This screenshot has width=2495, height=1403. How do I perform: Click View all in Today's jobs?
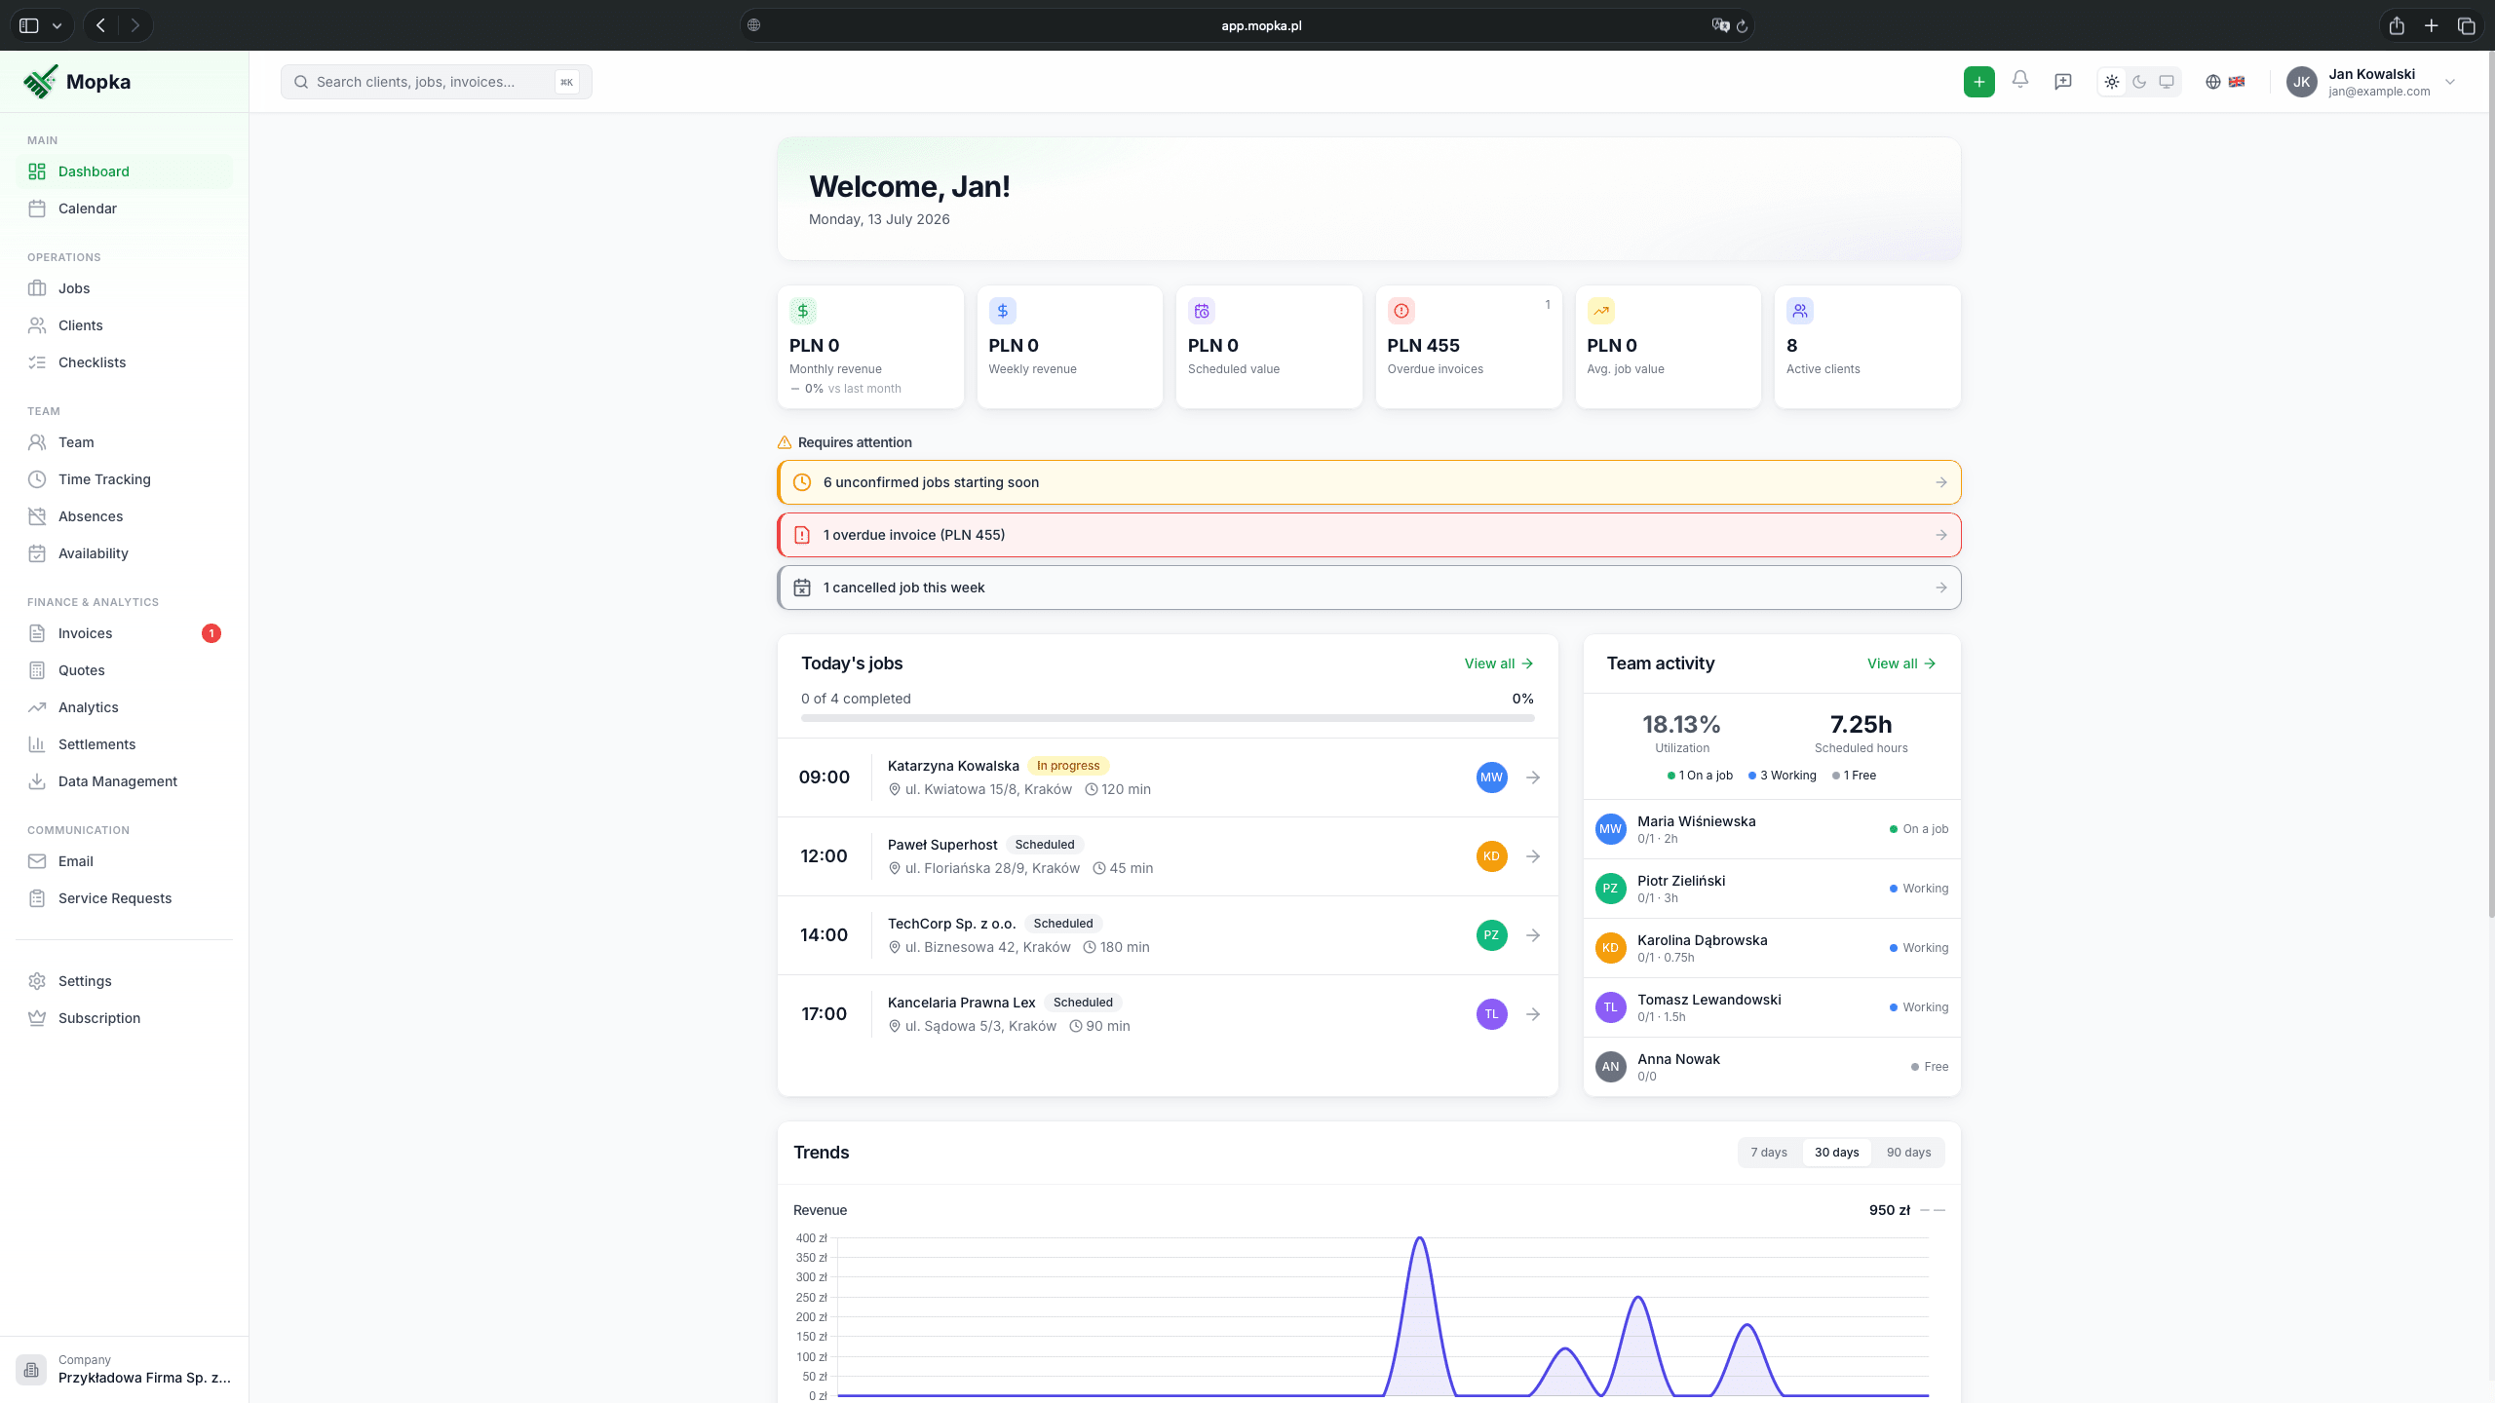tap(1499, 664)
